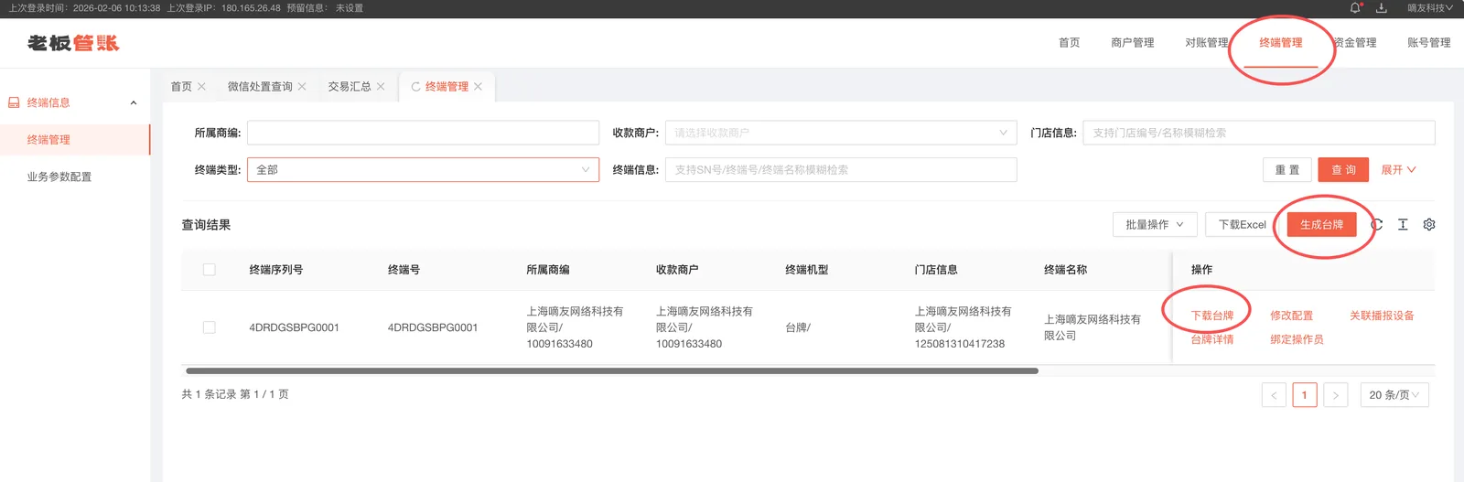Go to previous page arrow
1464x482 pixels.
tap(1274, 395)
